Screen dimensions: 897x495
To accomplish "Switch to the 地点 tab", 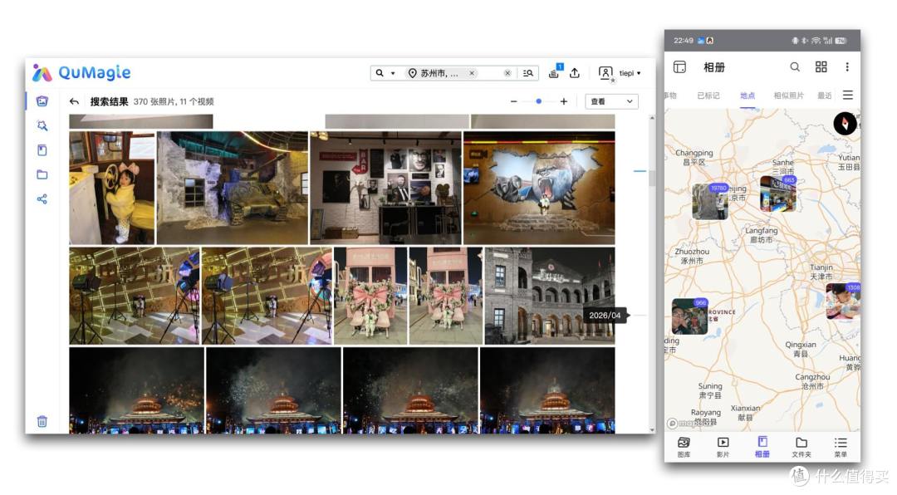I will tap(747, 96).
